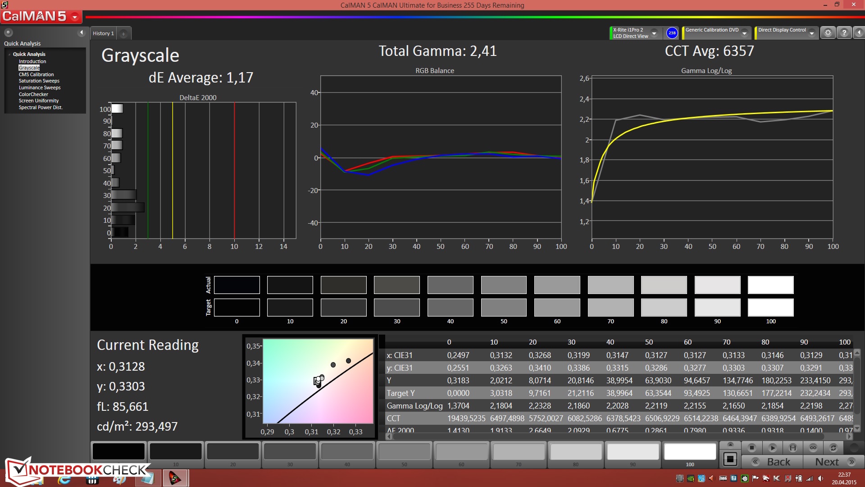Expand the X-Rite i1Pro 2 meter dropdown
Screen dimensions: 865x487
click(654, 33)
